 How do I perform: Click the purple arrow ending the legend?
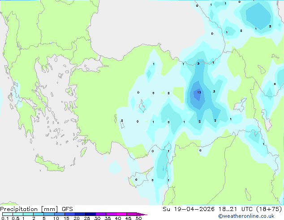click(x=142, y=214)
